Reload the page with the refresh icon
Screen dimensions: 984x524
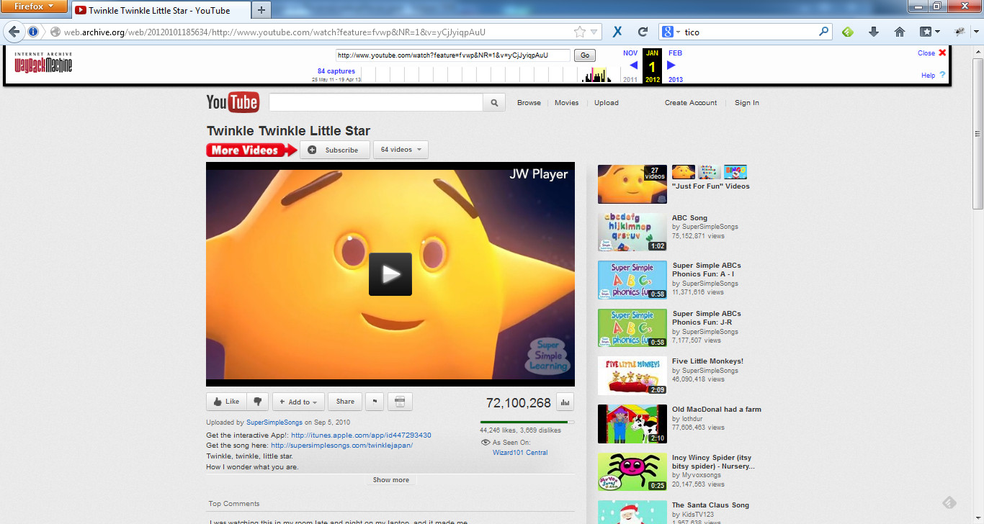643,32
